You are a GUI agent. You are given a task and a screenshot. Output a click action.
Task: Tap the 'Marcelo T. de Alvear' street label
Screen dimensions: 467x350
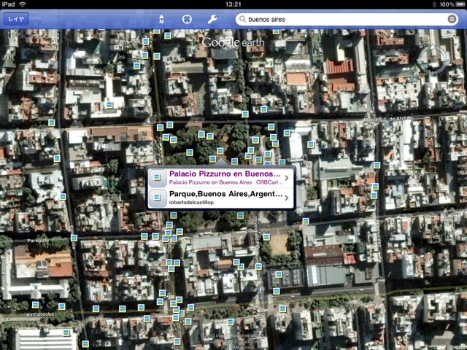(x=387, y=119)
